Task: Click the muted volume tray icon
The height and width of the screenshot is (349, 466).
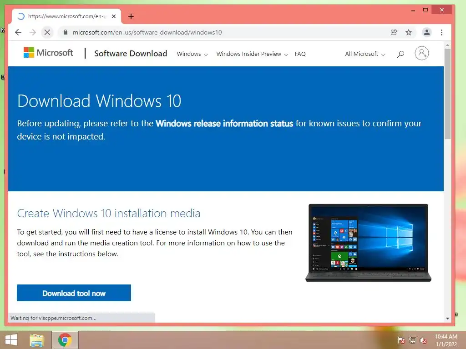Action: (x=423, y=340)
